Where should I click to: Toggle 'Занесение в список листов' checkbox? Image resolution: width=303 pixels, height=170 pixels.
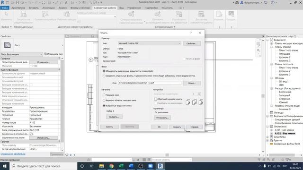(31, 134)
